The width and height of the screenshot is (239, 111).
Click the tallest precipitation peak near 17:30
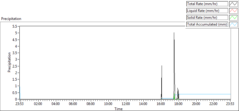coord(174,33)
